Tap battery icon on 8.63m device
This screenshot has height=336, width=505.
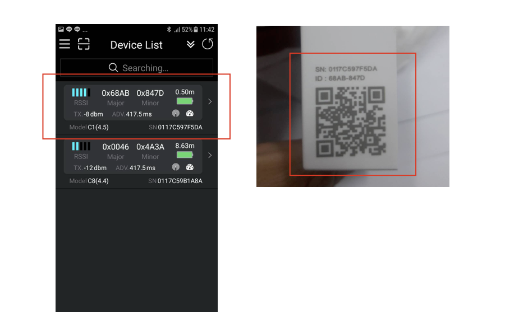pos(185,155)
